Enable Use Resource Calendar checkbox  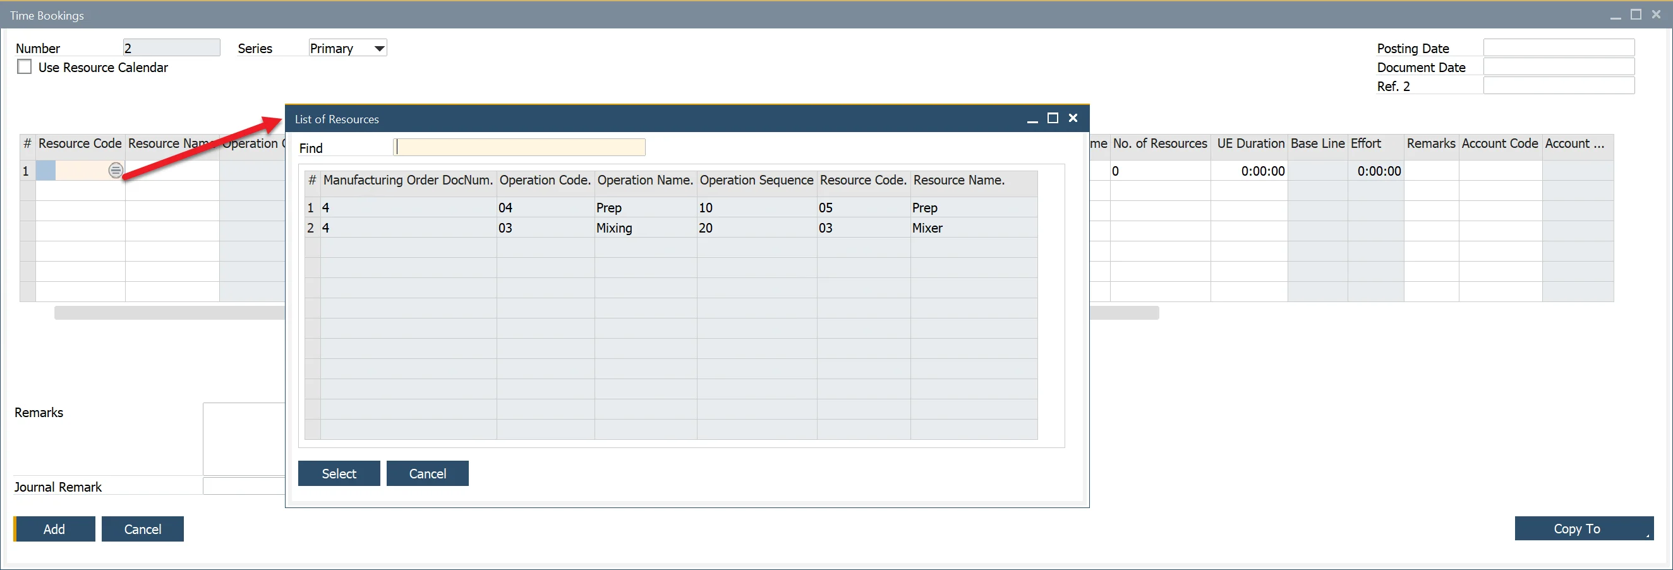25,67
